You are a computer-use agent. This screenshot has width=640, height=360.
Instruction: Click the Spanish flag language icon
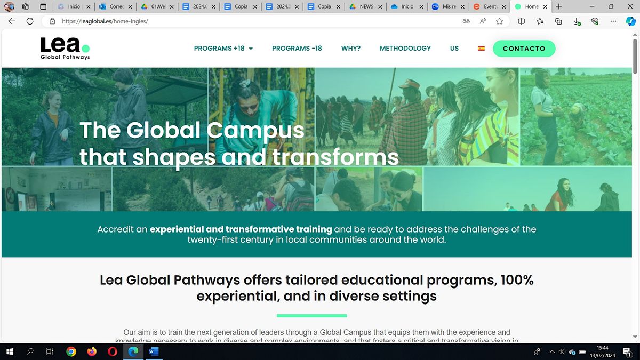click(481, 49)
